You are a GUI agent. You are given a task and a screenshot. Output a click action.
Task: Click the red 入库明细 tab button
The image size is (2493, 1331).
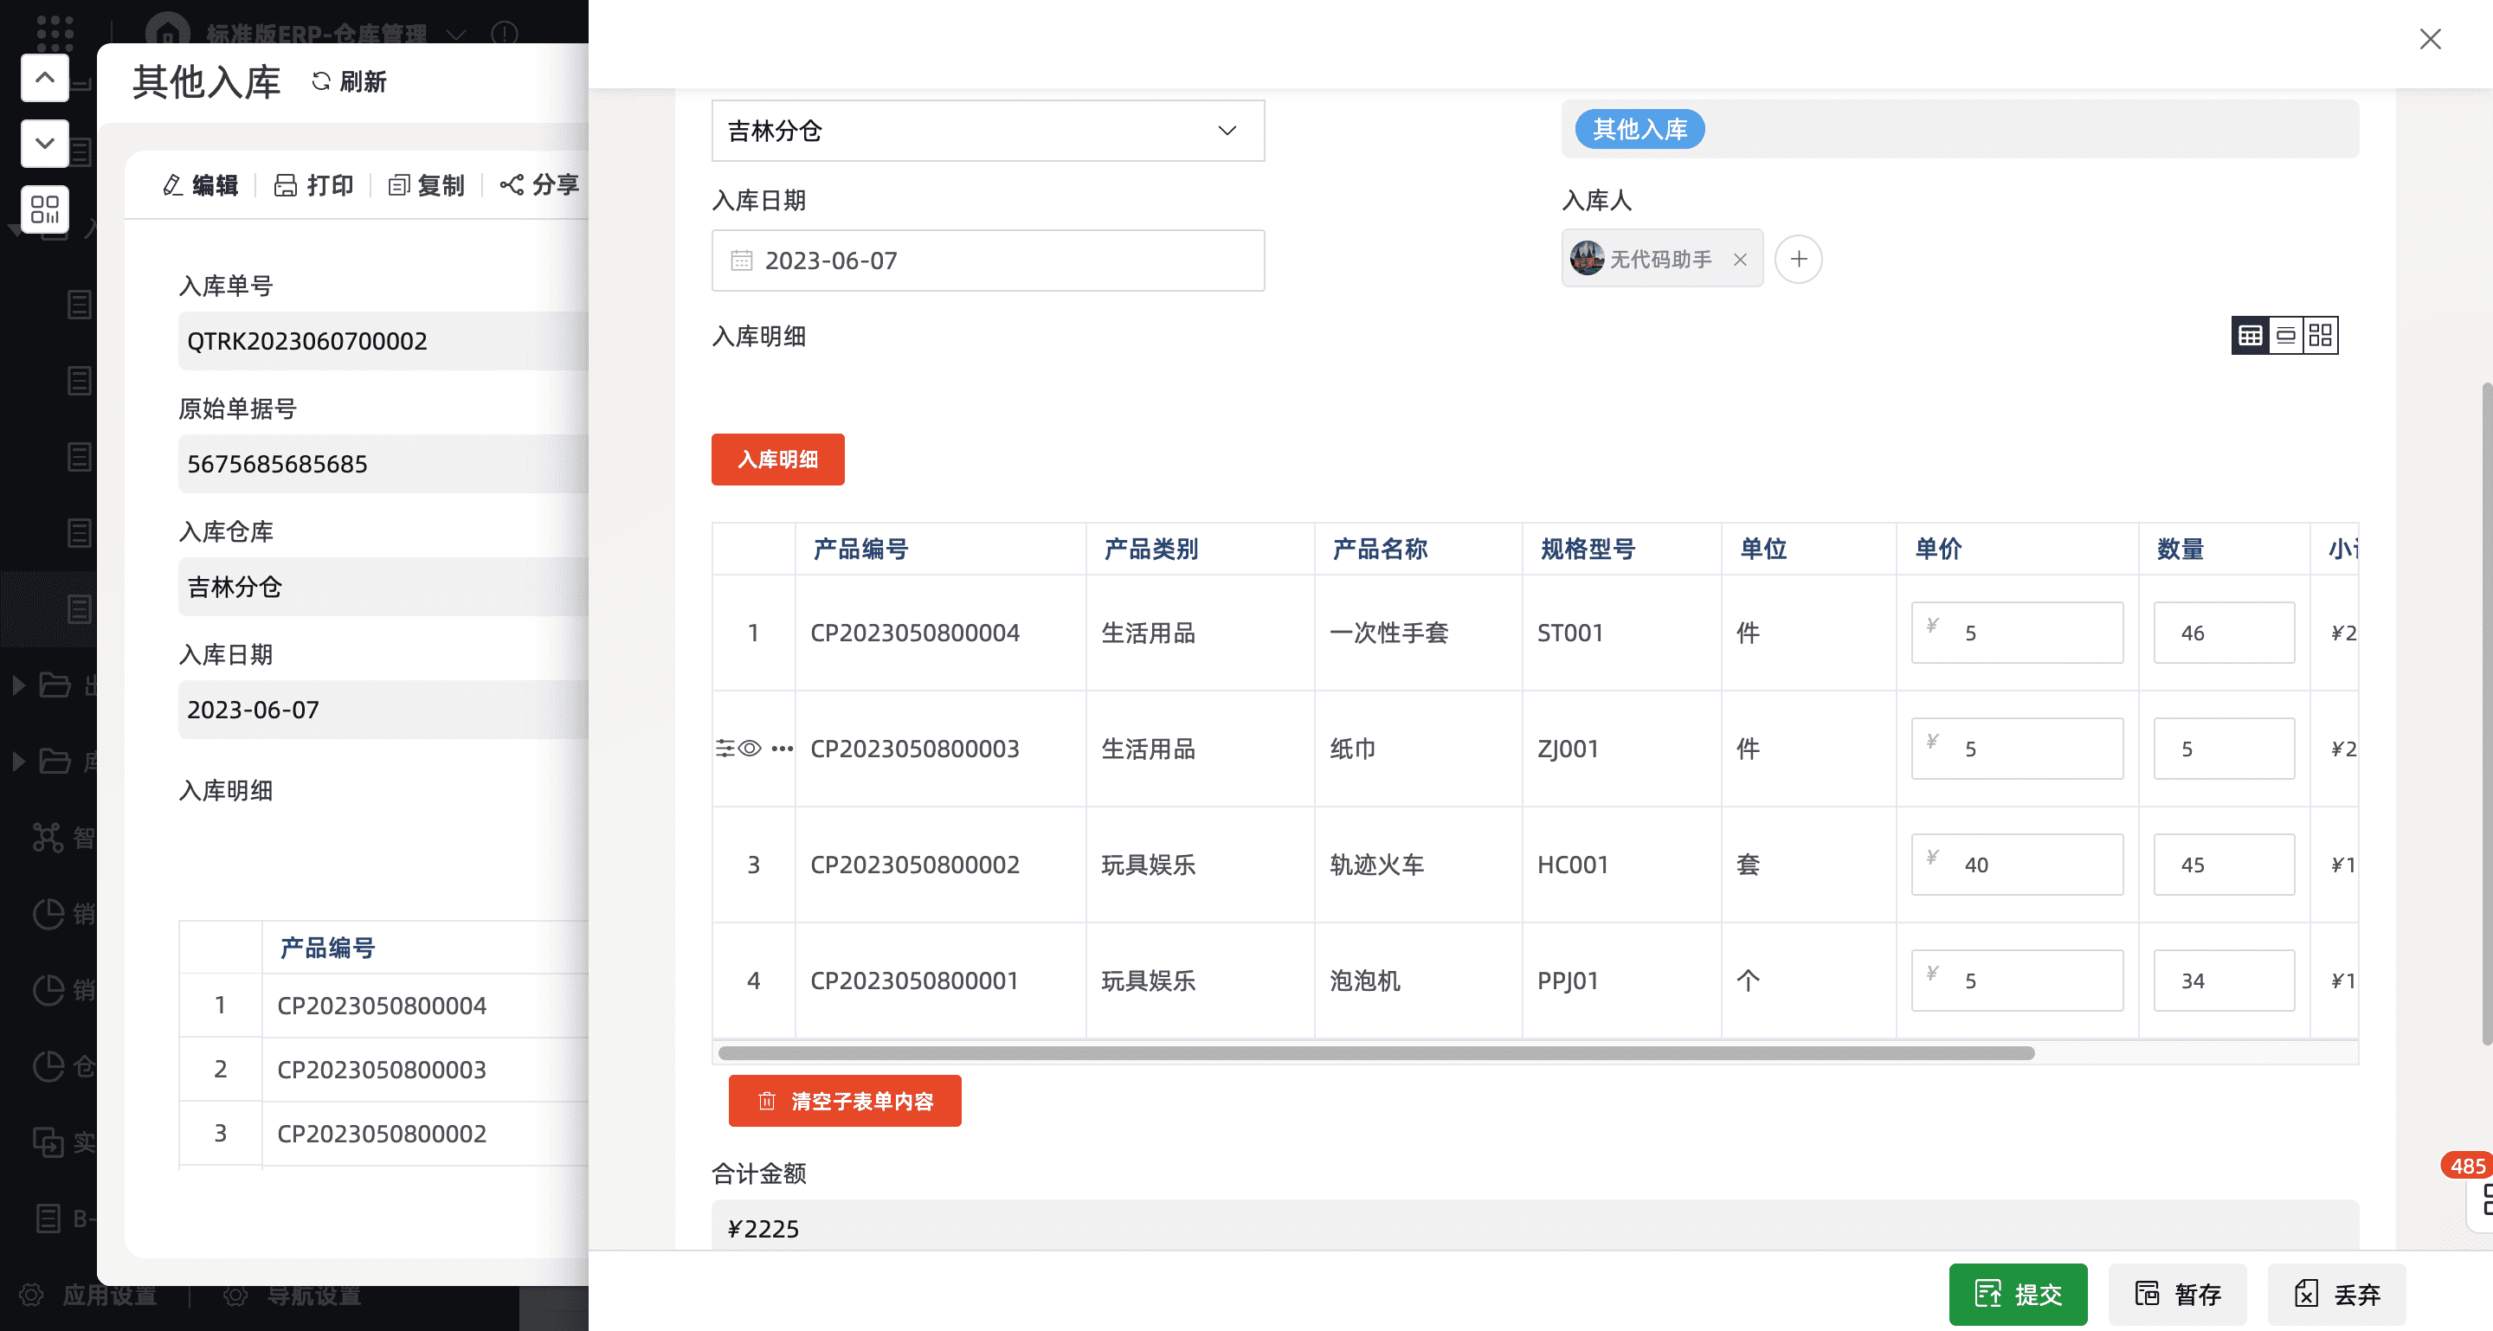[x=777, y=460]
